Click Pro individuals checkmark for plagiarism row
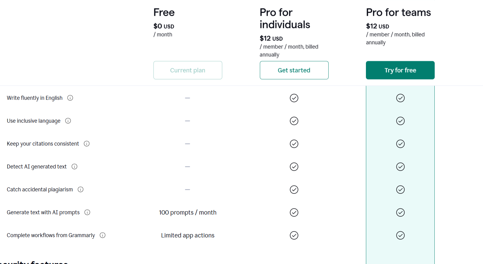Viewport: 483px width, 264px height. pyautogui.click(x=294, y=190)
